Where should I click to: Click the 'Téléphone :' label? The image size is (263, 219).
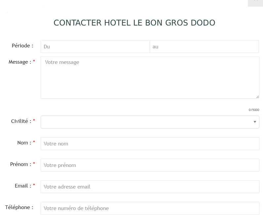click(x=19, y=207)
